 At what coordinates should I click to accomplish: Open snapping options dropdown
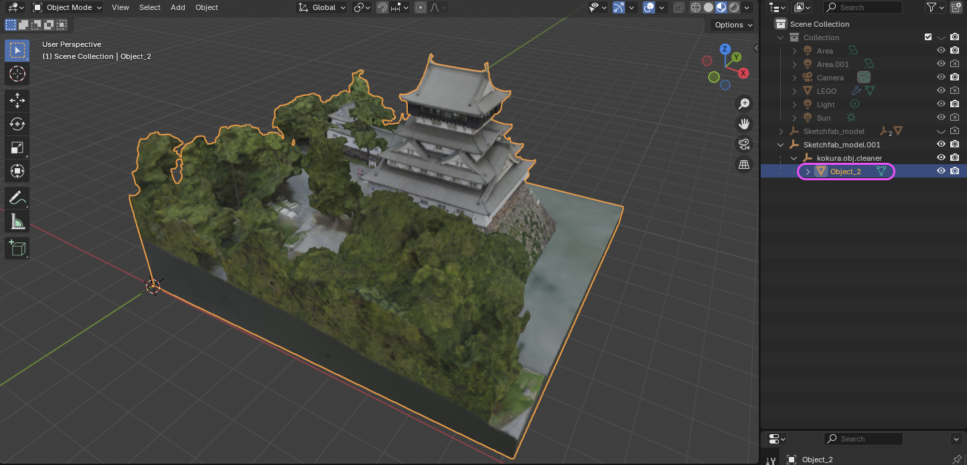[400, 7]
